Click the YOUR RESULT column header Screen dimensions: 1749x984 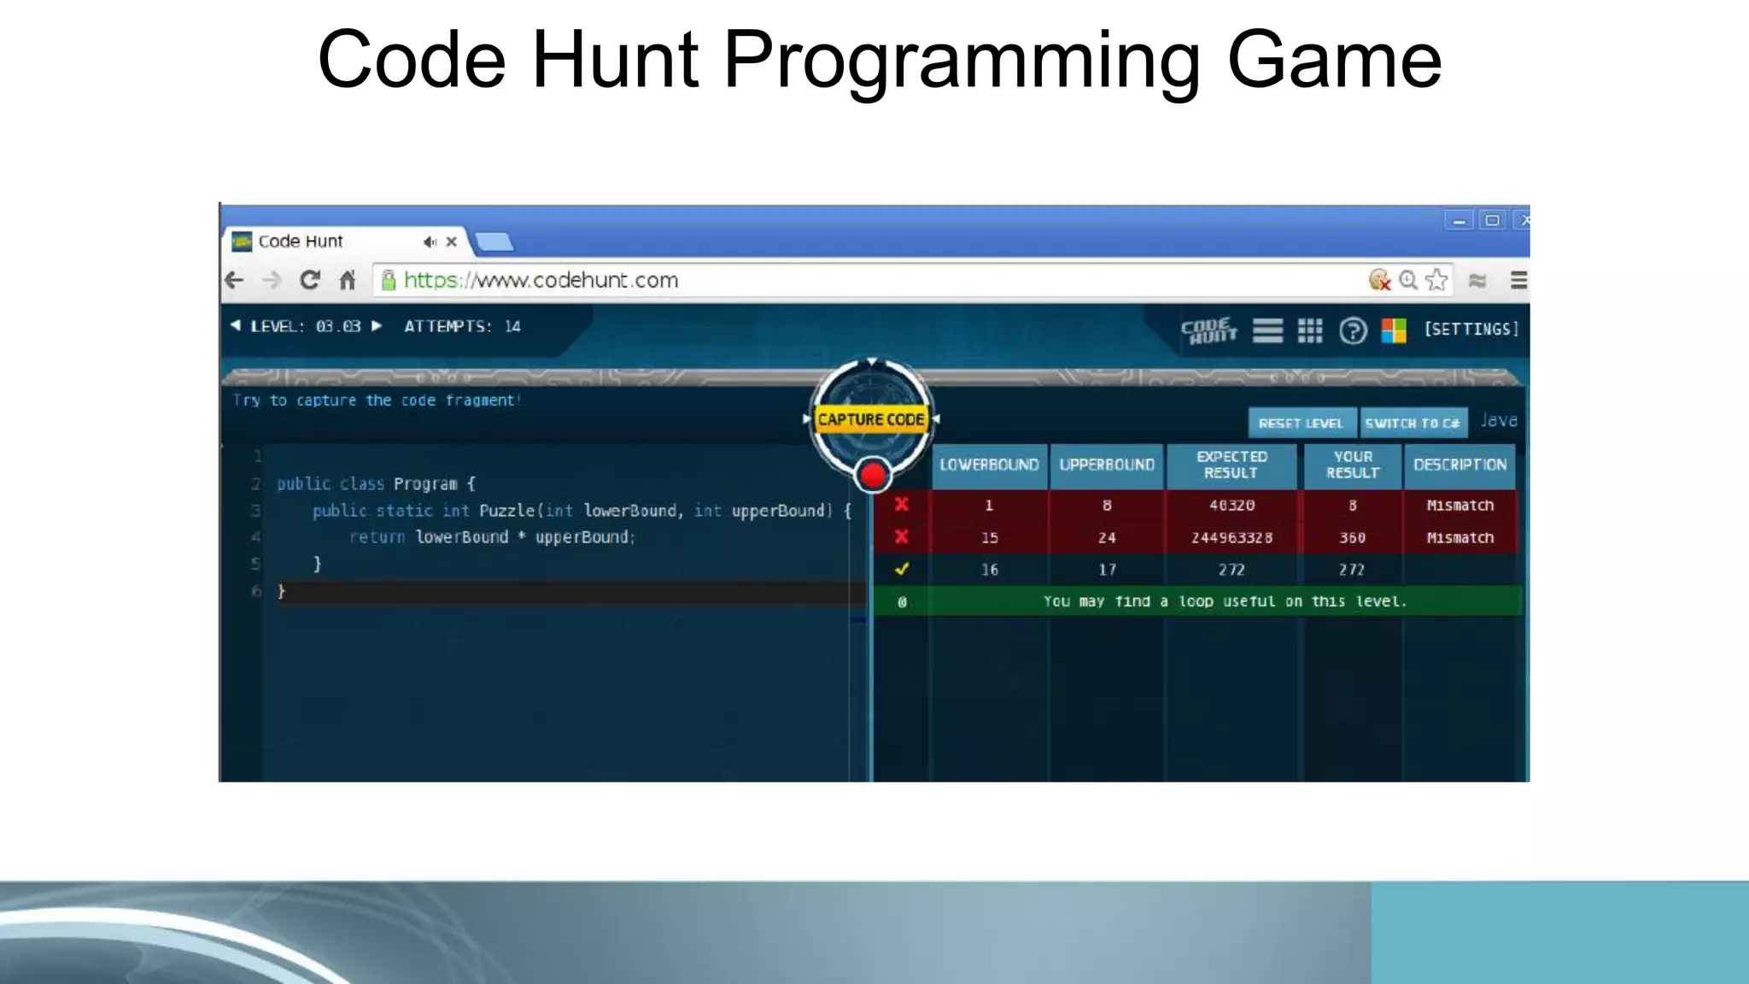1353,465
